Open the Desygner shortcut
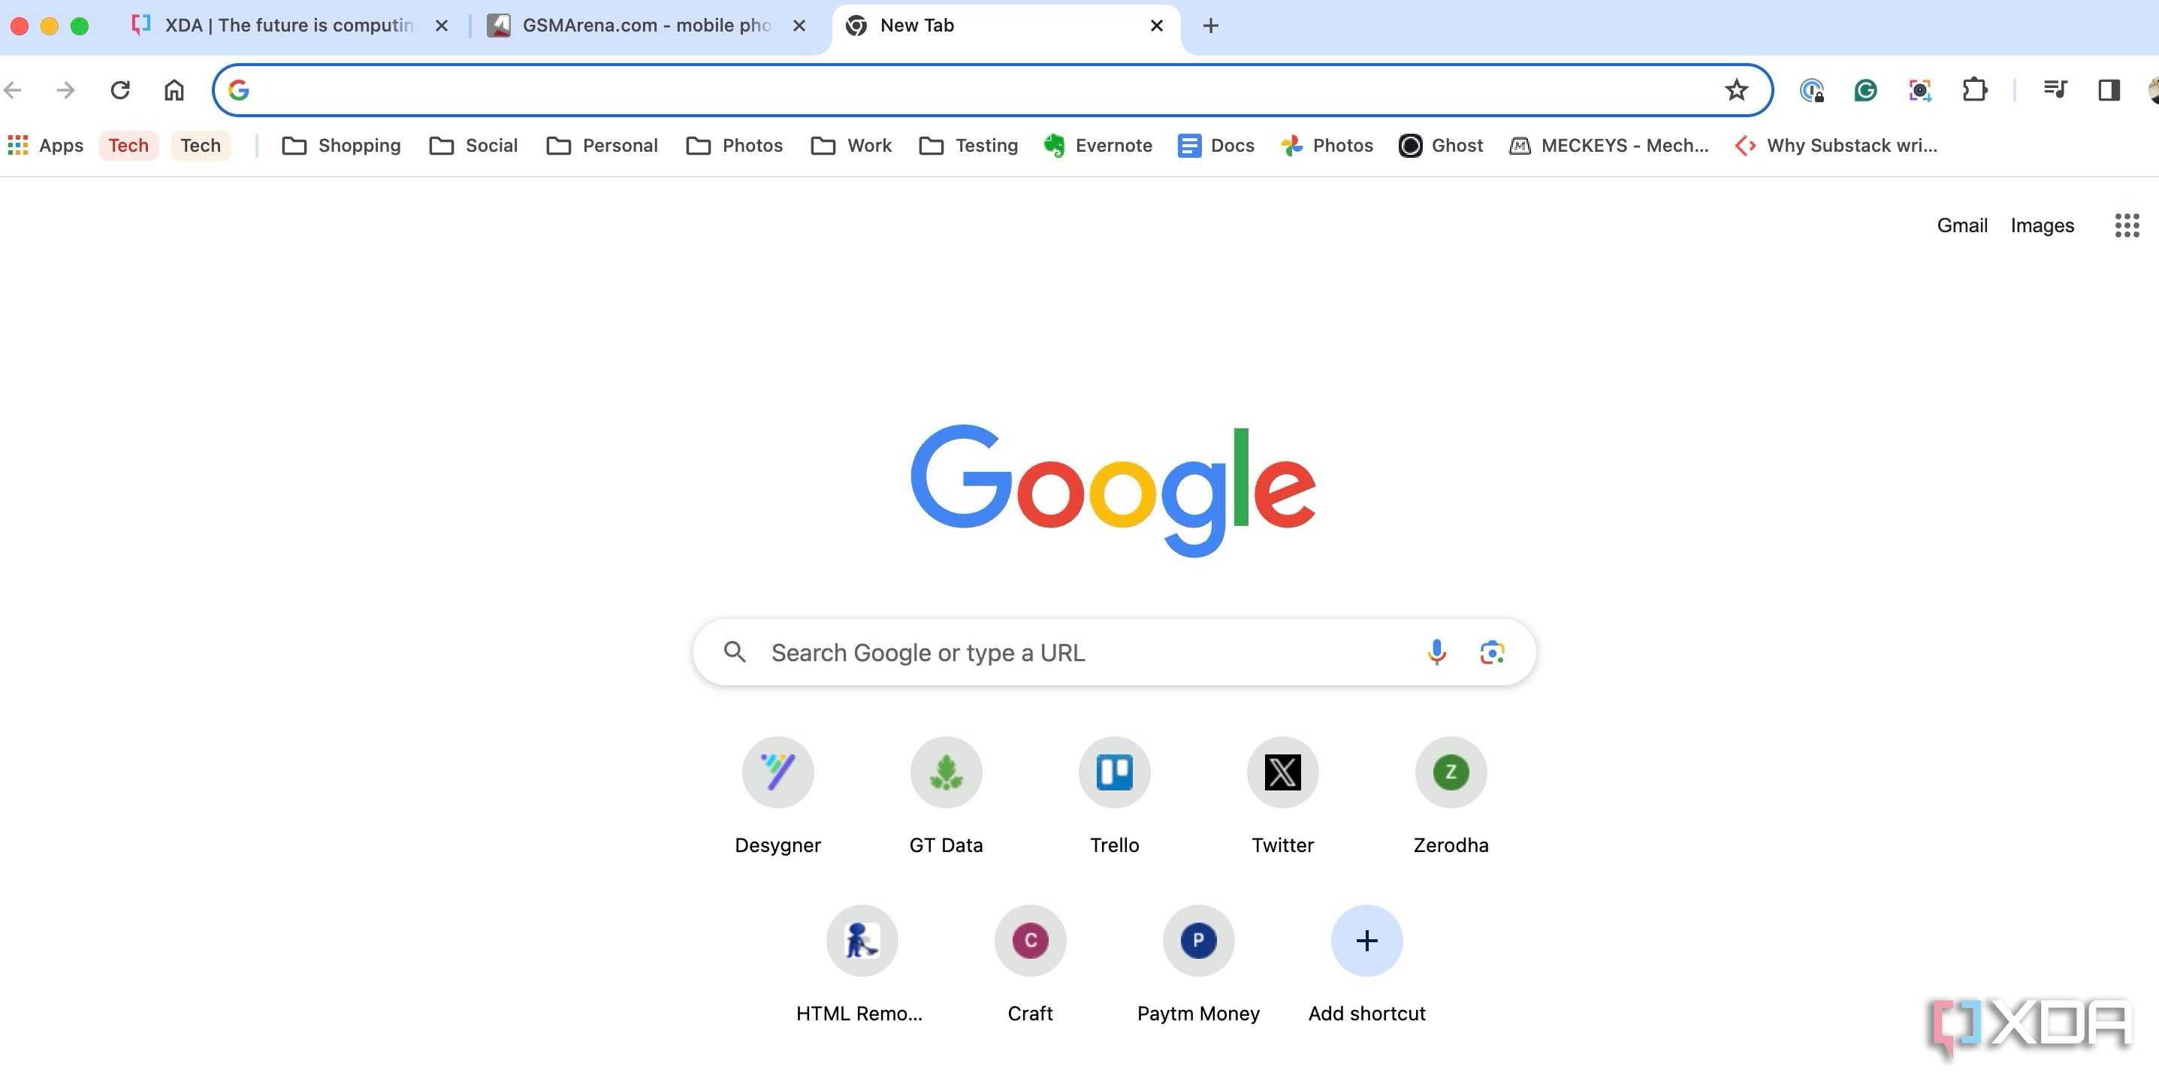This screenshot has width=2159, height=1088. pyautogui.click(x=777, y=796)
